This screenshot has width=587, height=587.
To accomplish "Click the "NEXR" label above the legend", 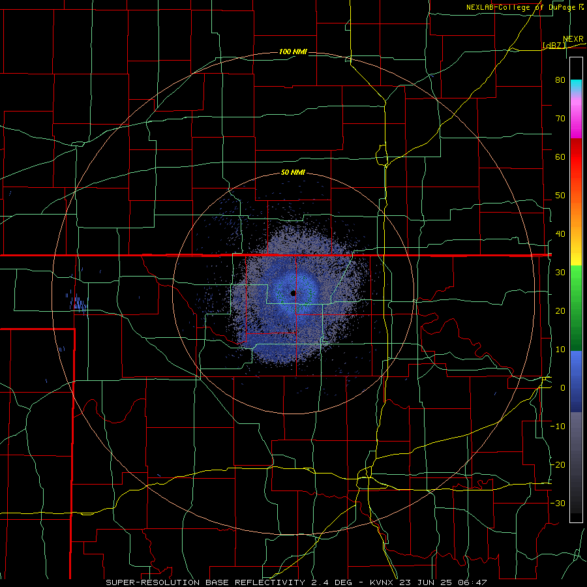I will [573, 39].
